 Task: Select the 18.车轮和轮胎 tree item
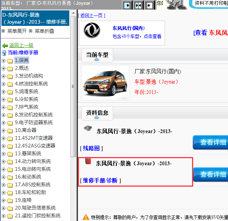click(x=30, y=193)
